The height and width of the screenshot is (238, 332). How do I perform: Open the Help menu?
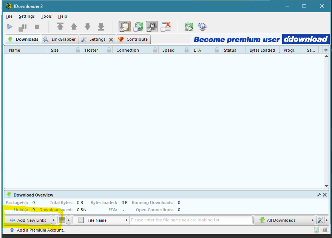(62, 16)
